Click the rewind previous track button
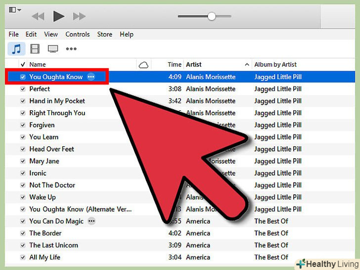Screen dimensions: 360x270 (x=38, y=16)
